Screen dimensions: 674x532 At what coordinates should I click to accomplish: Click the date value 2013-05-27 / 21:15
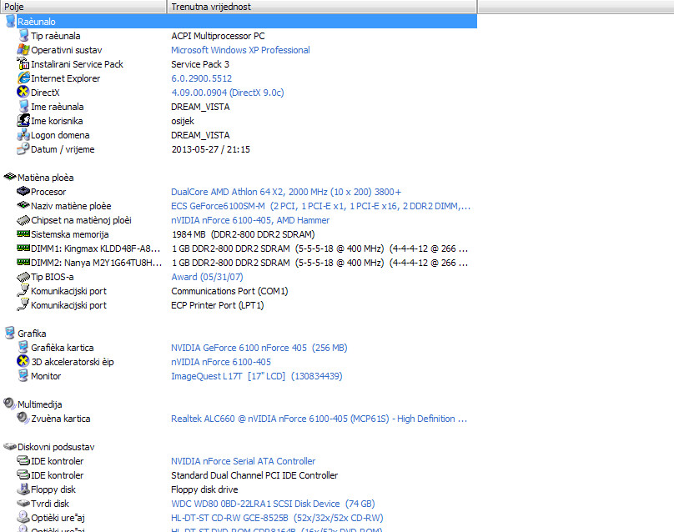(210, 149)
